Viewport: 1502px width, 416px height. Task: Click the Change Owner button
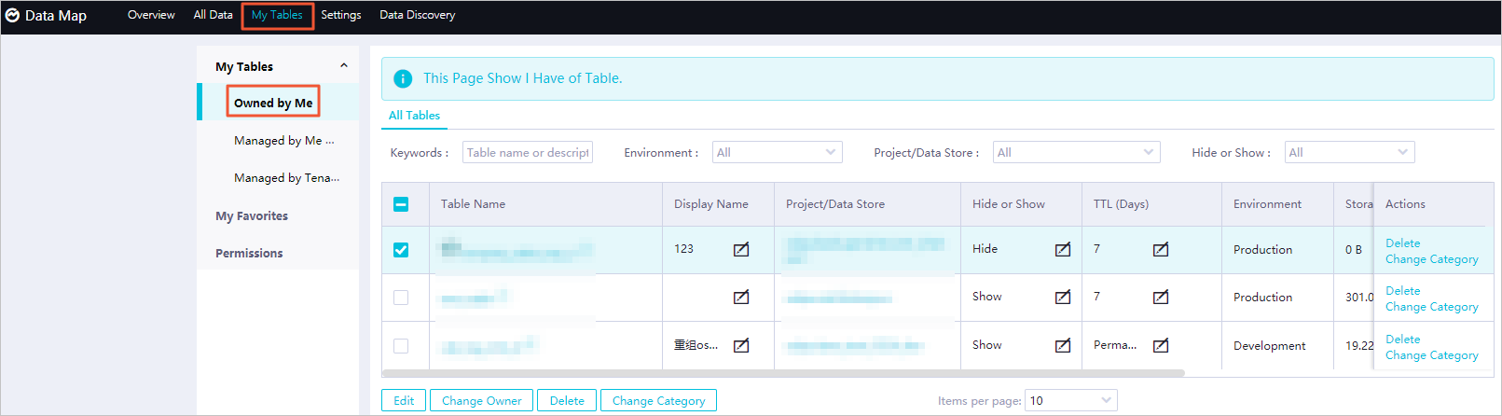coord(482,400)
